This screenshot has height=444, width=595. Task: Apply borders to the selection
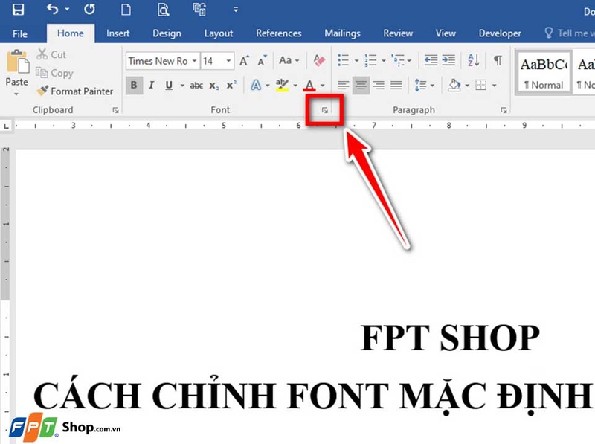480,85
